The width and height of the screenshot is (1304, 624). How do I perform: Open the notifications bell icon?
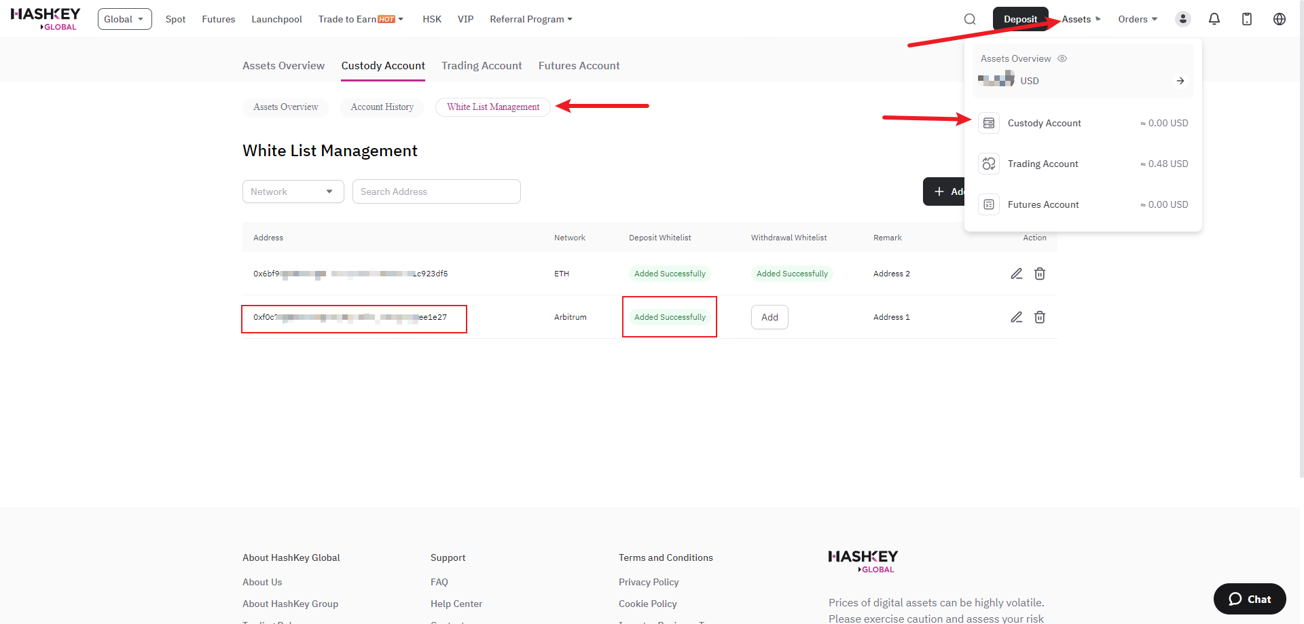pyautogui.click(x=1214, y=19)
